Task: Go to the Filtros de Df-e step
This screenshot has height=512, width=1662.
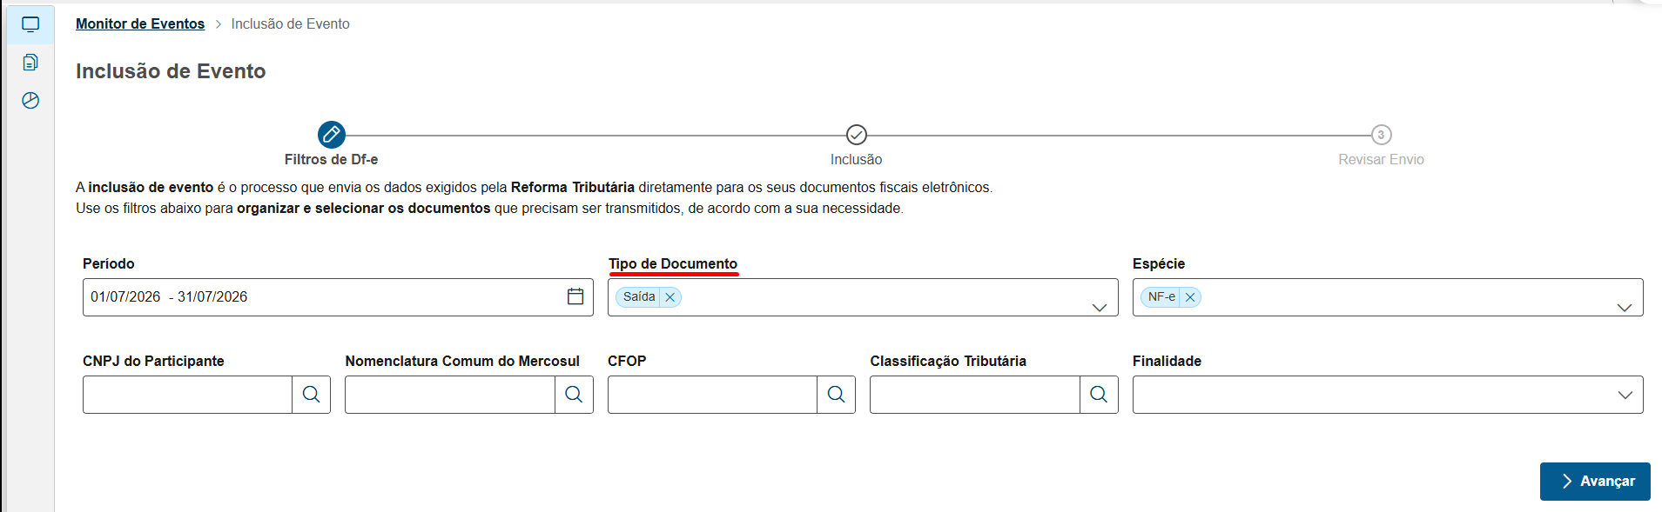Action: [332, 135]
